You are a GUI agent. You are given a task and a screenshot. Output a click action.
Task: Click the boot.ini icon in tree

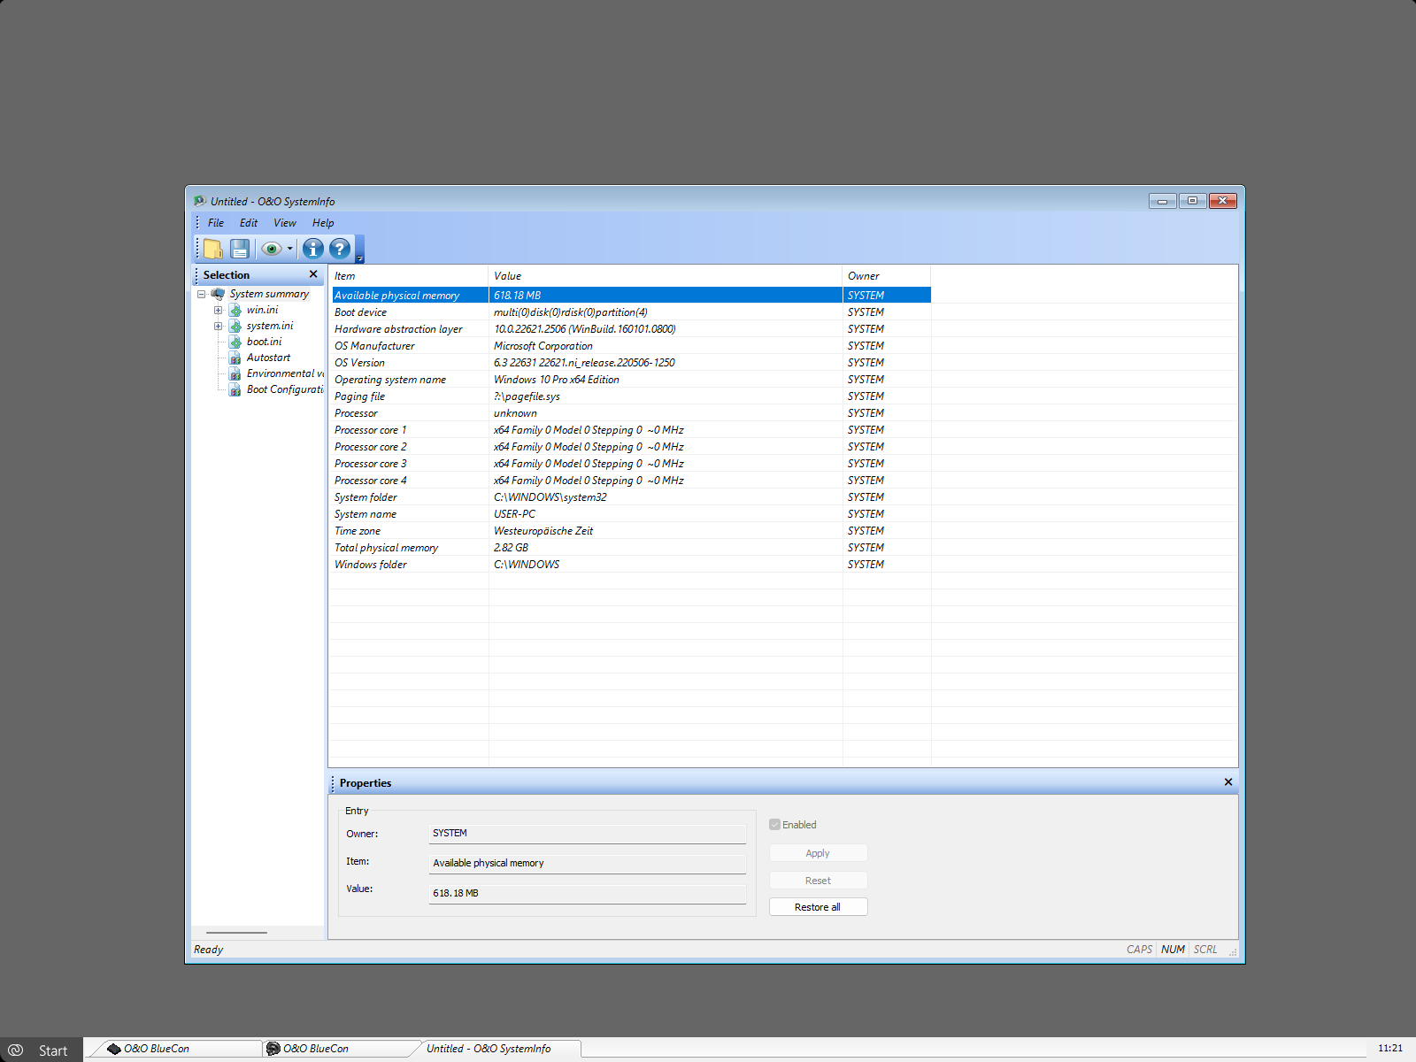[x=235, y=342]
